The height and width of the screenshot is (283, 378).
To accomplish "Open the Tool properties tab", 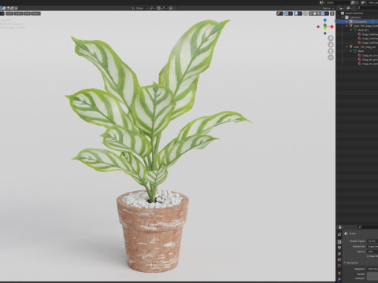I will point(339,234).
